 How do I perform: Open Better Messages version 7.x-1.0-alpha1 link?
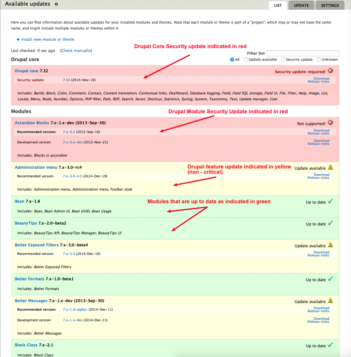pos(75,309)
